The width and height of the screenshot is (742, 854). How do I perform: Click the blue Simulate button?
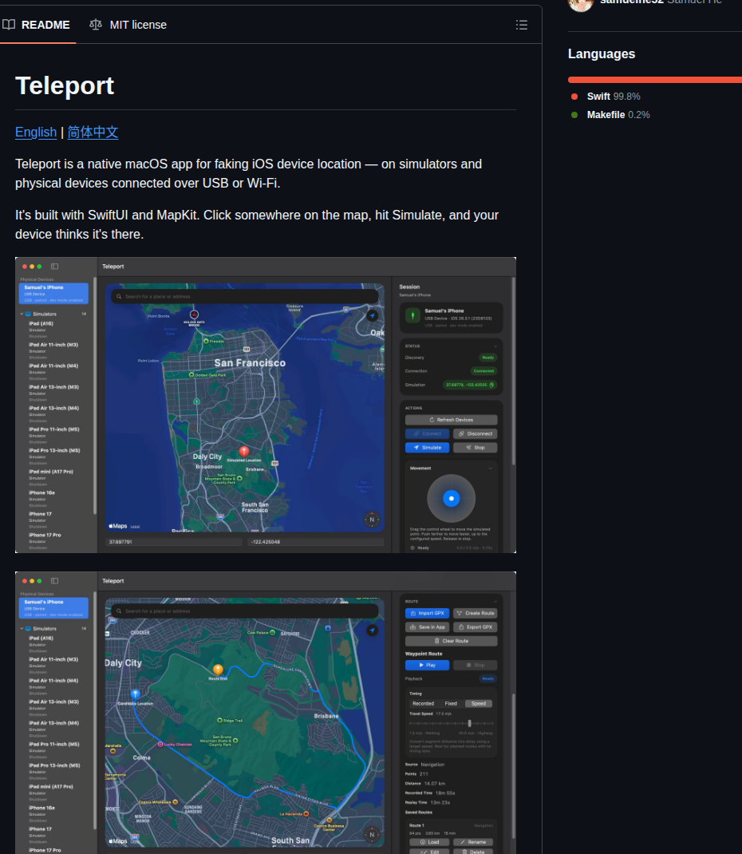pos(428,448)
